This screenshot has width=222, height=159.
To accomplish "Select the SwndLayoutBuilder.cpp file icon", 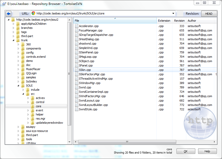I will click(x=77, y=105).
